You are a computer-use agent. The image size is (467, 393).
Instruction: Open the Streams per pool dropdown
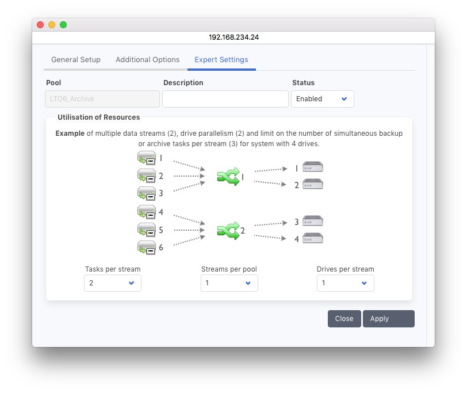click(229, 283)
